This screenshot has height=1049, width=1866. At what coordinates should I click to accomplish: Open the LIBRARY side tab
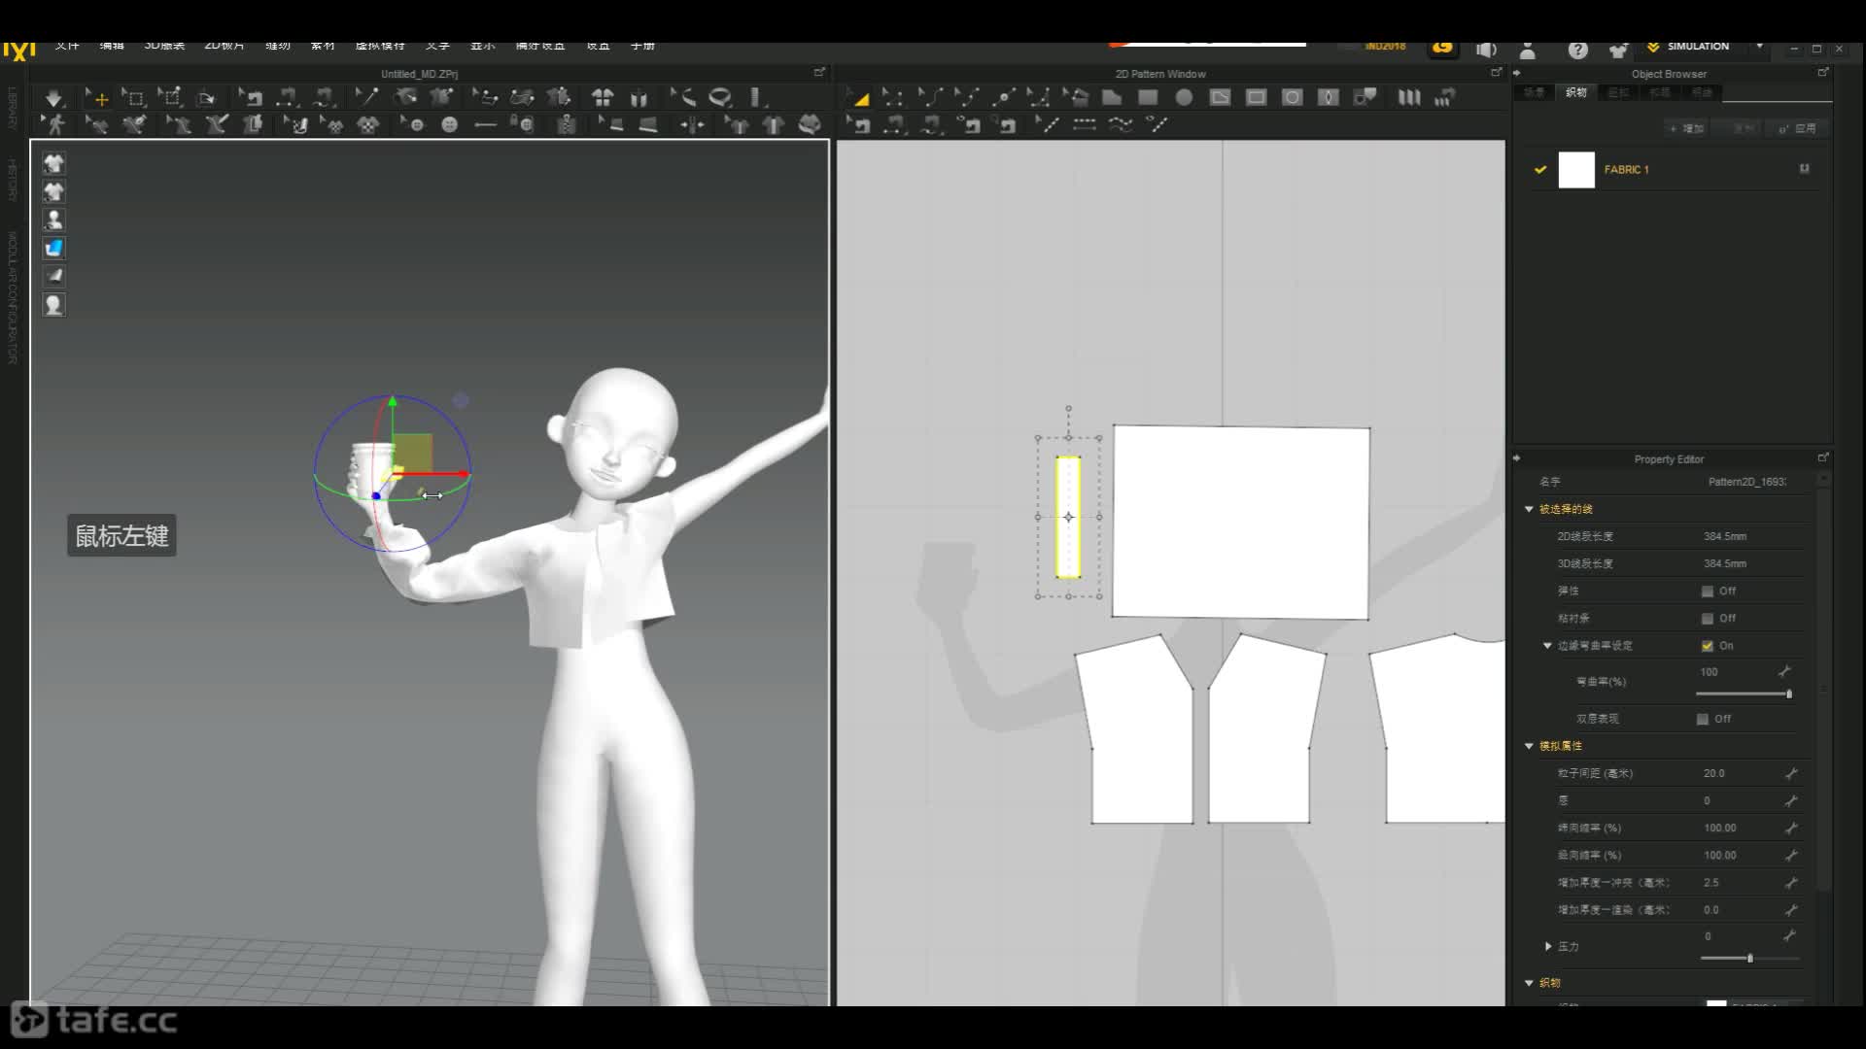click(x=13, y=107)
